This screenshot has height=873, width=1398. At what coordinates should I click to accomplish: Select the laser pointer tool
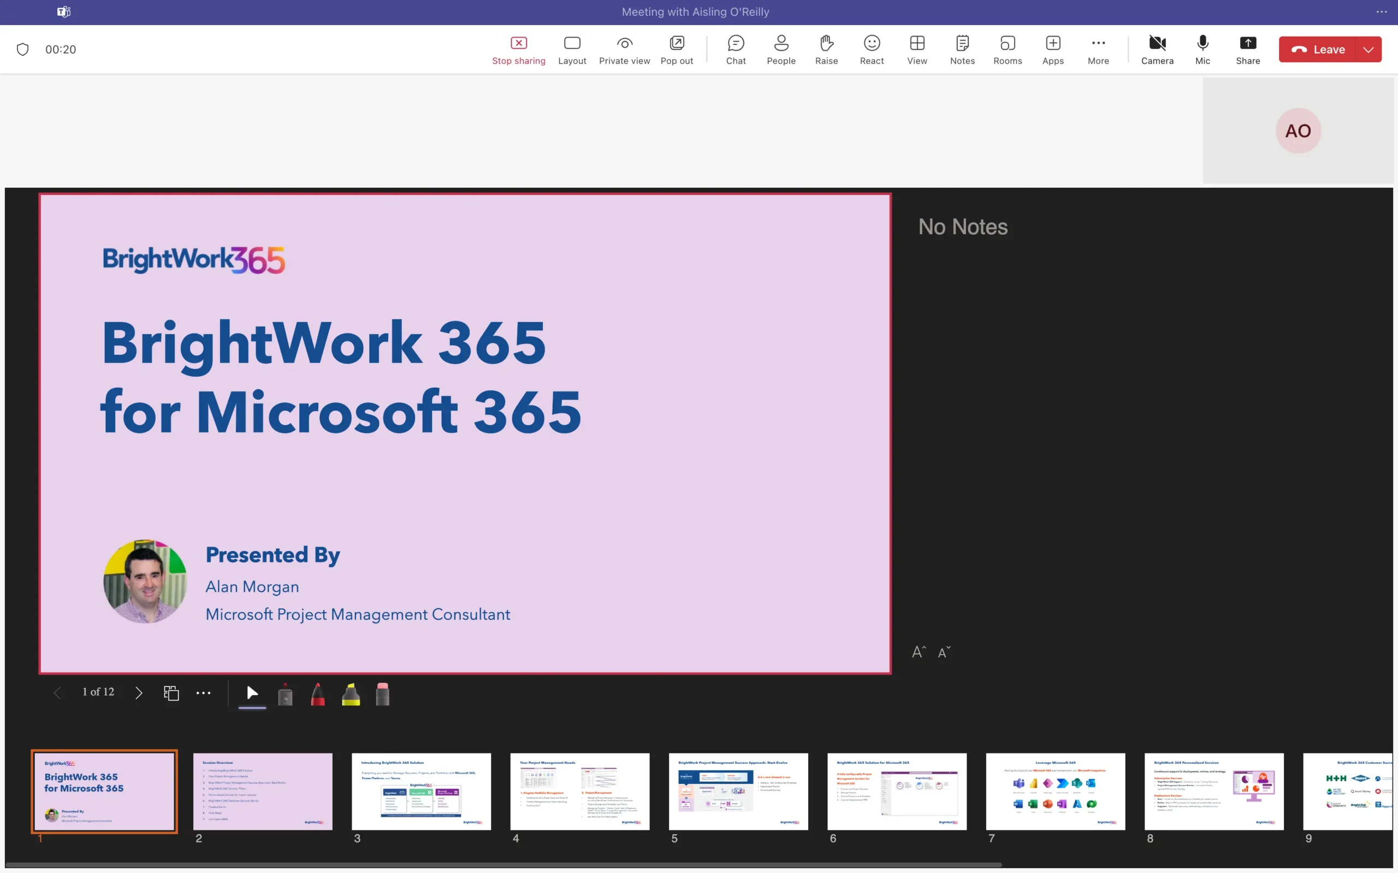[x=285, y=694]
